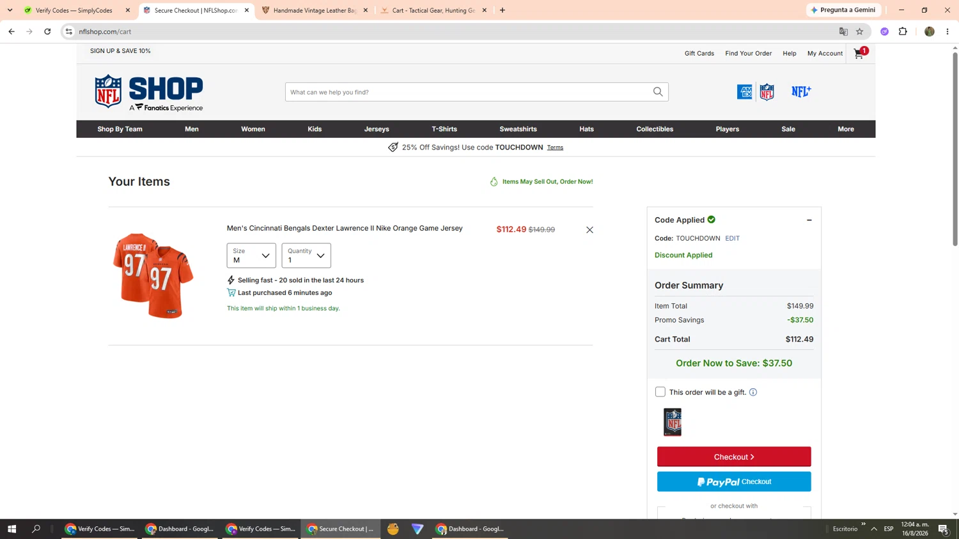Screen dimensions: 959x539
Task: Switch to the Handmade Vintage Leather Bag tab
Action: pos(315,10)
